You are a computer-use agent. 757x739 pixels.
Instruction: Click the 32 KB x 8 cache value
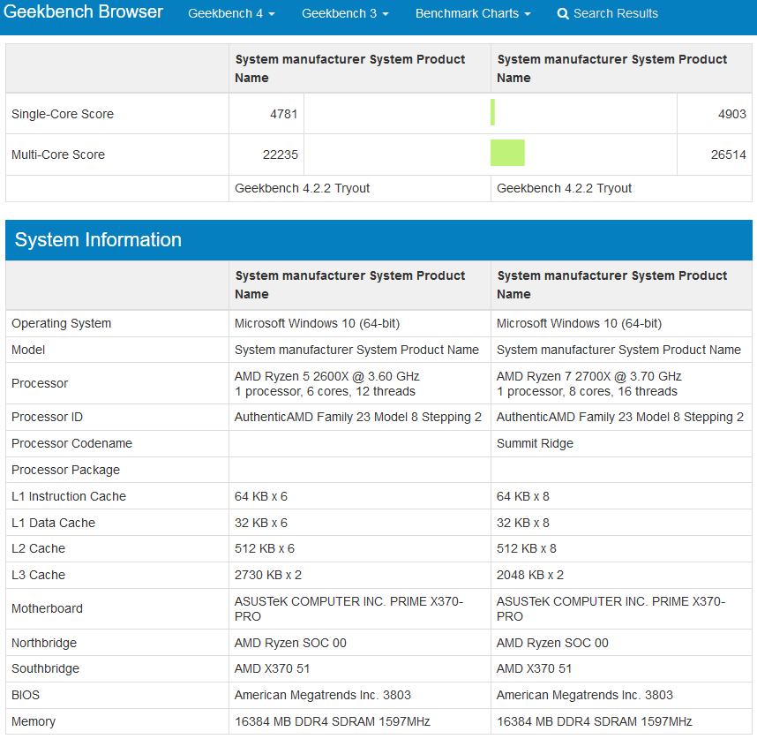[523, 523]
